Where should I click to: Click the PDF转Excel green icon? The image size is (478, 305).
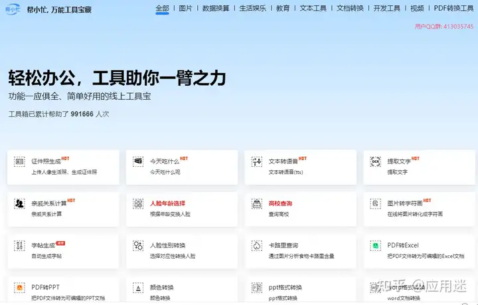pyautogui.click(x=376, y=245)
